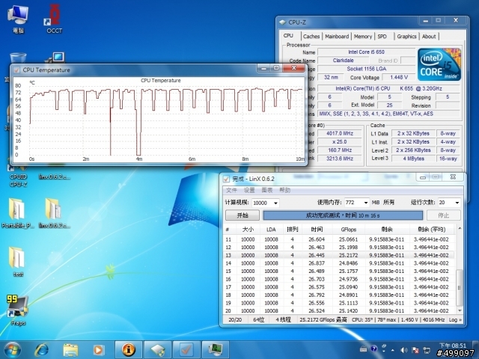The width and height of the screenshot is (479, 359).
Task: Switch to the SPD tab in CPU-Z
Action: [382, 37]
